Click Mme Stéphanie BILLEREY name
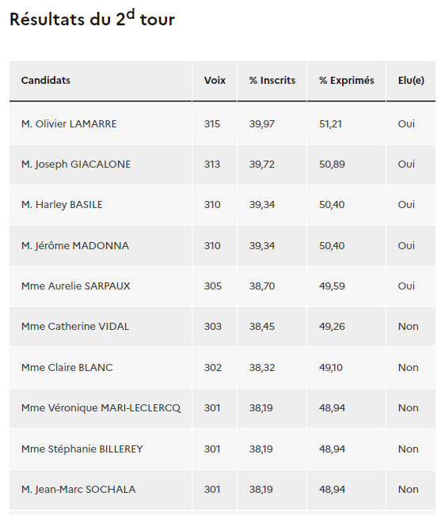Screen dimensions: 445x515 click(x=82, y=449)
